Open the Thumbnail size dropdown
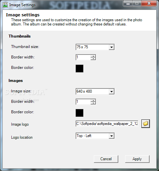159x171 pixels. [111, 47]
